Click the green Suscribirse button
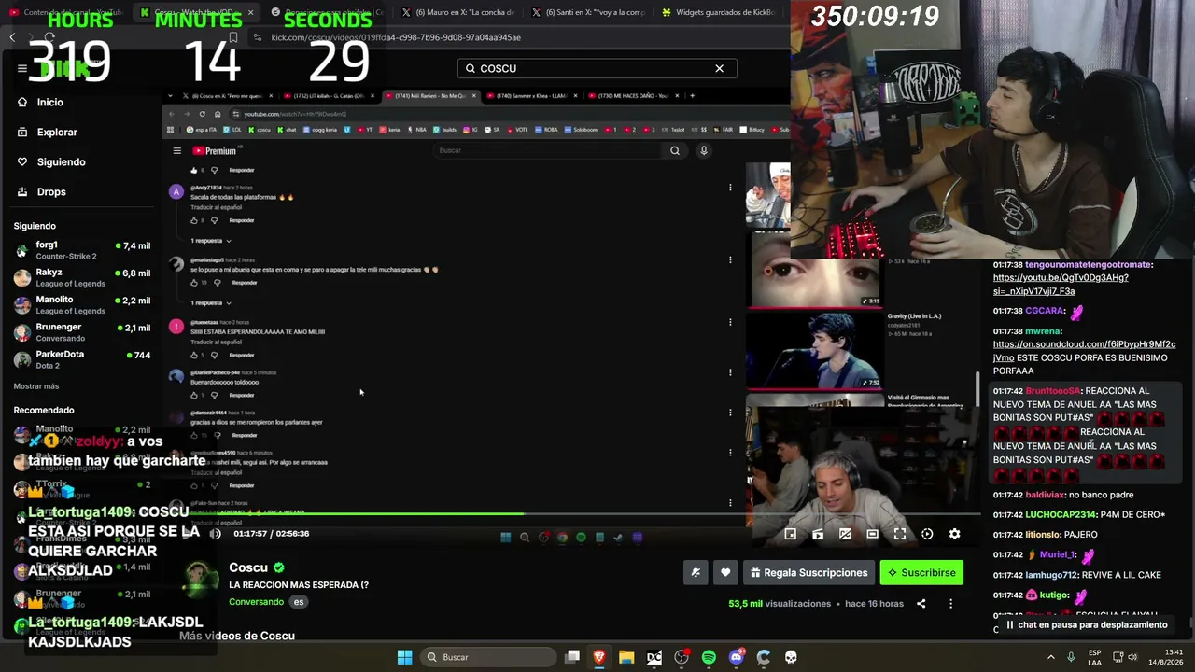Screen dimensions: 1195x672 [921, 572]
